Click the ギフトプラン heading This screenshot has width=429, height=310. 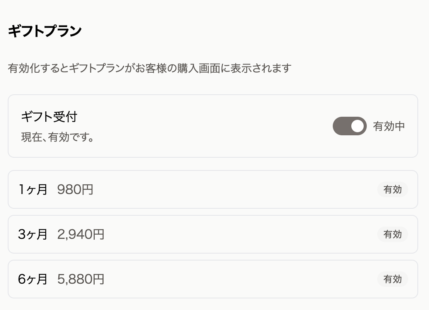pyautogui.click(x=44, y=31)
